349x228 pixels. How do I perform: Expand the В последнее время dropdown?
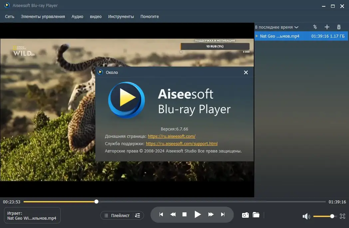(276, 27)
